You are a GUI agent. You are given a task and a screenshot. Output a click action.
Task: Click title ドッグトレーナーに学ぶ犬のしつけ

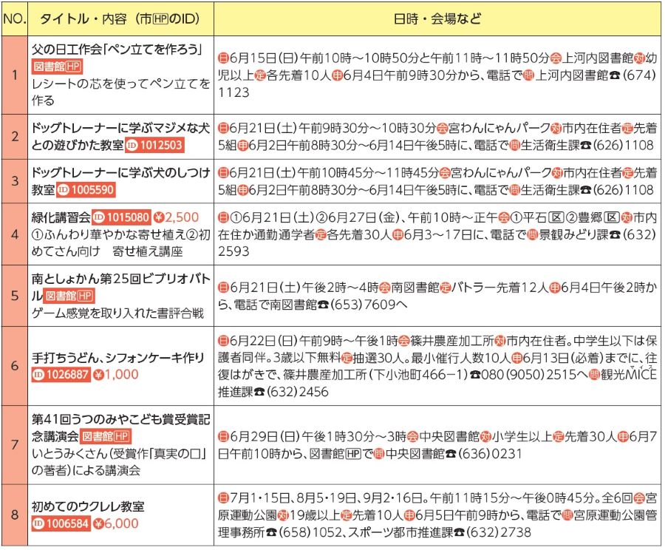point(121,172)
